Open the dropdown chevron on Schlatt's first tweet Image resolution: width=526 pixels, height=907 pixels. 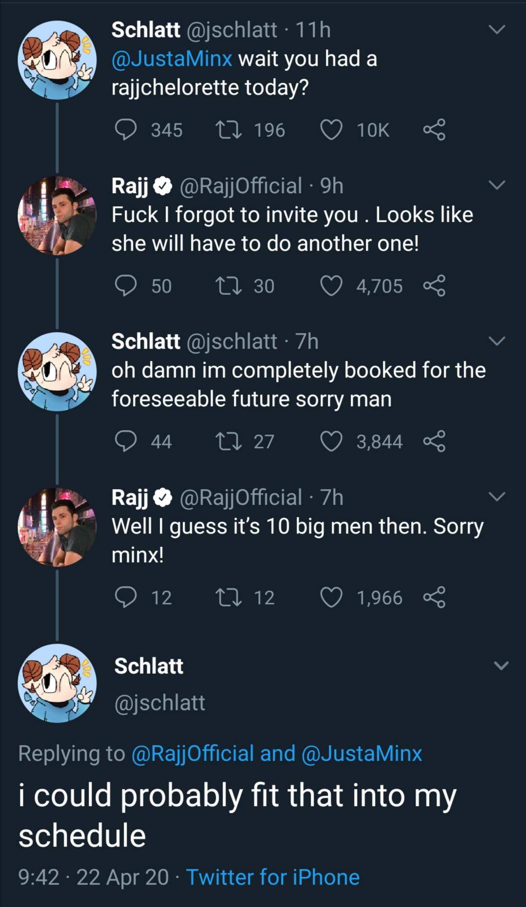click(x=498, y=29)
